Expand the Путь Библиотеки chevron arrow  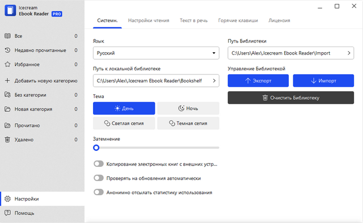(349, 53)
